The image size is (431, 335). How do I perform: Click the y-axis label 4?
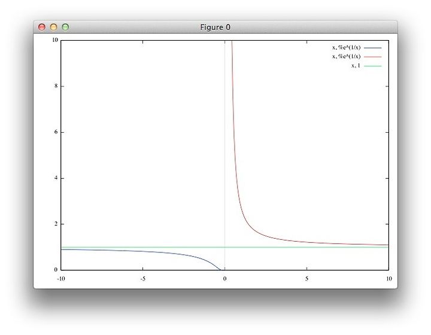(x=56, y=178)
